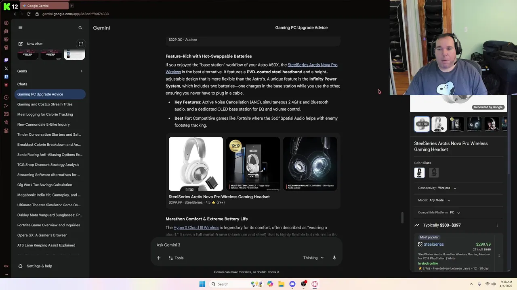
Task: Open 'Opera GX: A Gamer's Browser' chat
Action: click(50, 235)
